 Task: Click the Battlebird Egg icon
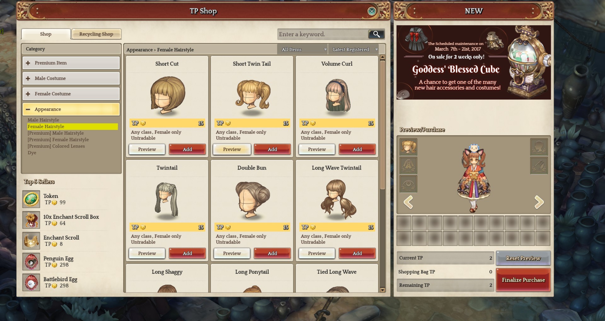pyautogui.click(x=31, y=283)
